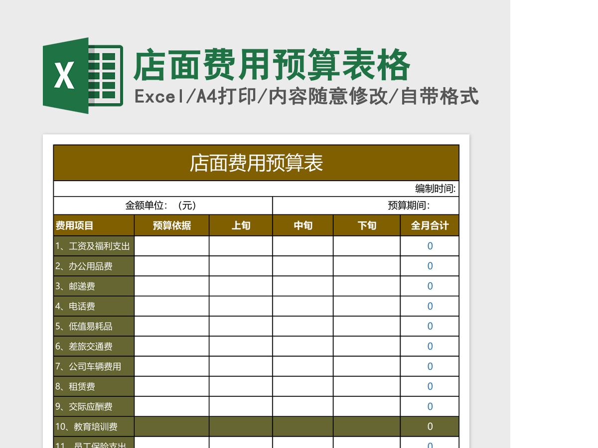Click 预算依据 cell for 差旅交通费

[172, 346]
